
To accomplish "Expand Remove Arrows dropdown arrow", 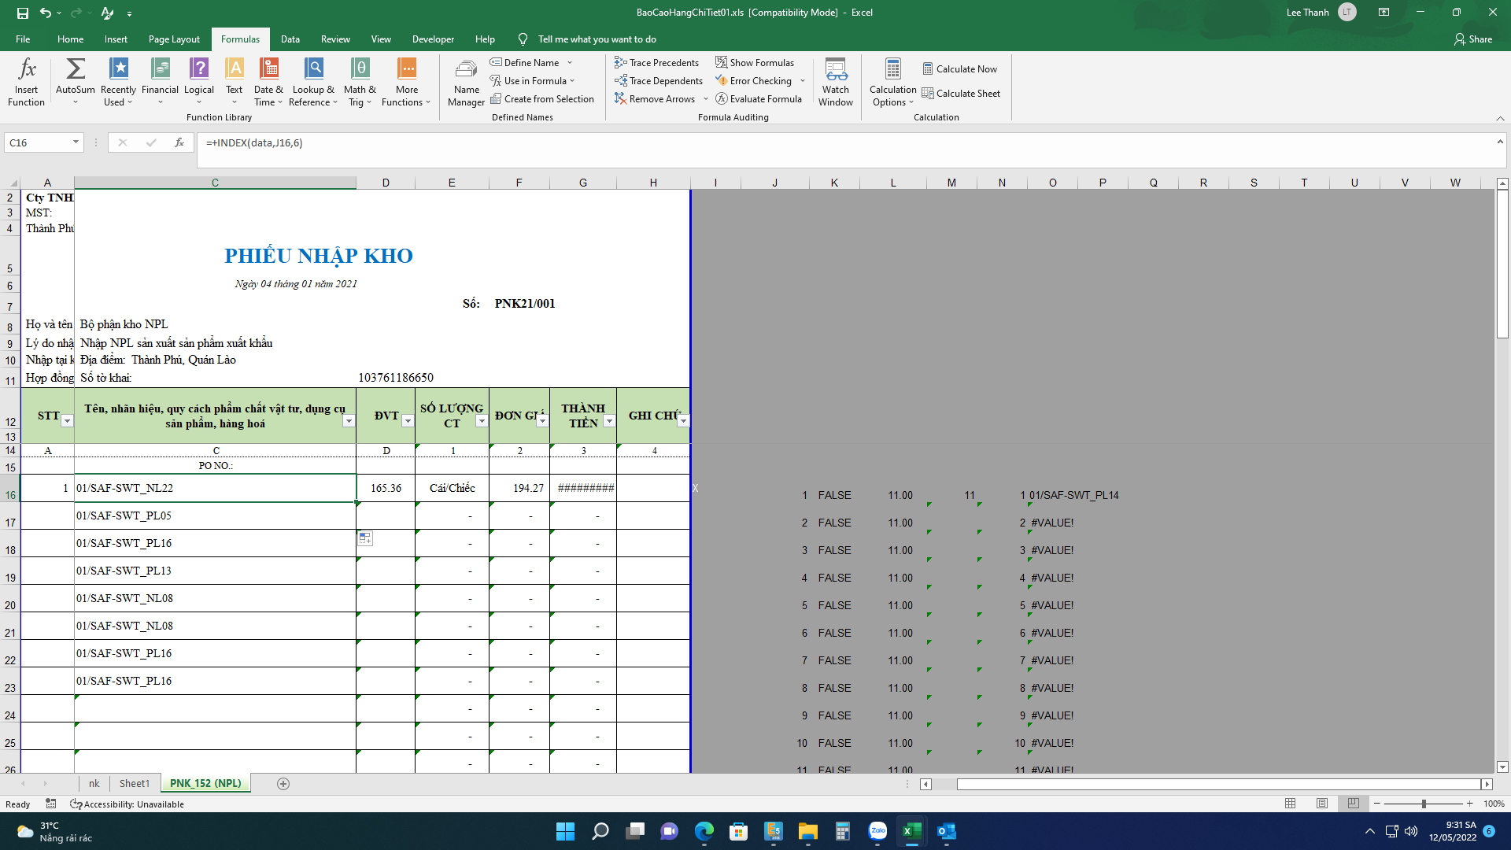I will (706, 98).
